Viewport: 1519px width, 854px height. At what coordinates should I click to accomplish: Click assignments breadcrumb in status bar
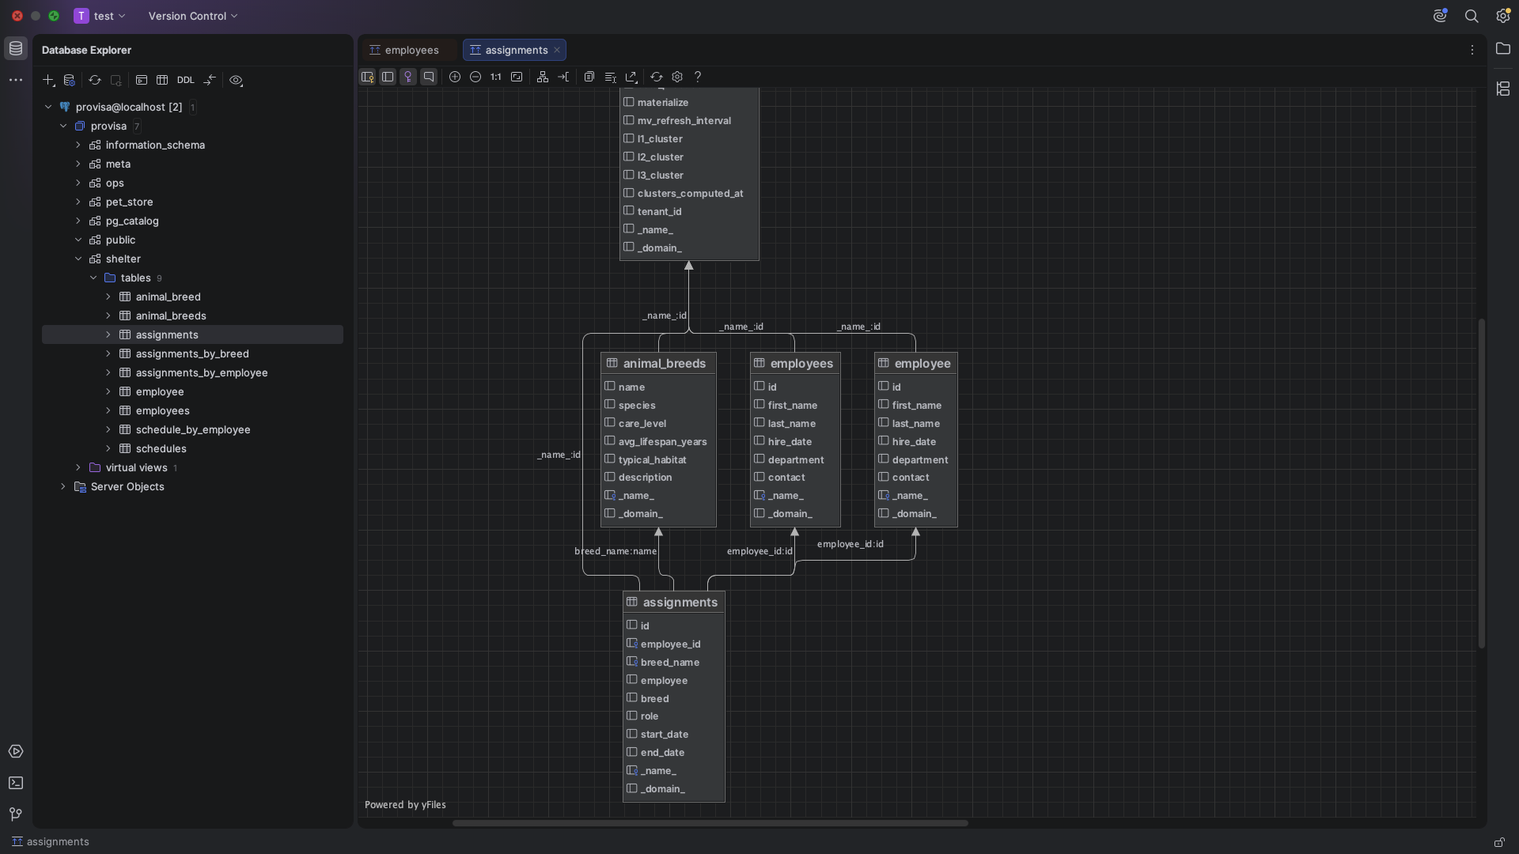[x=51, y=841]
